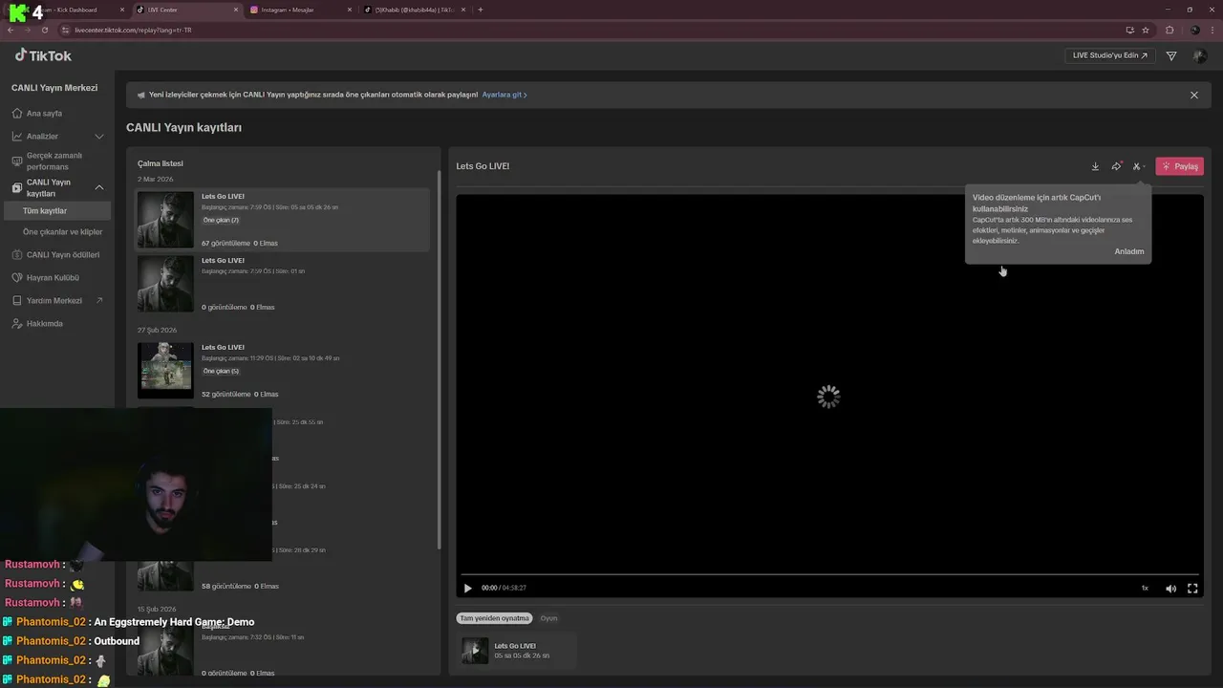Image resolution: width=1223 pixels, height=688 pixels.
Task: Select Öne çıkanlar ve klipler item
Action: click(x=62, y=232)
